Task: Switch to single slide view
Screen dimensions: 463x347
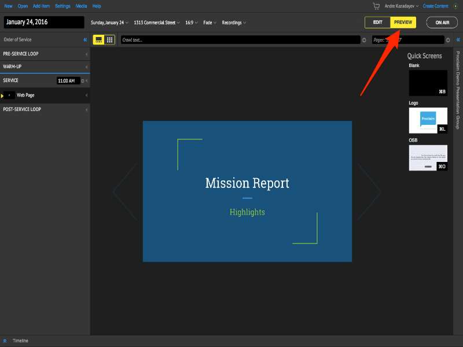Action: (99, 40)
